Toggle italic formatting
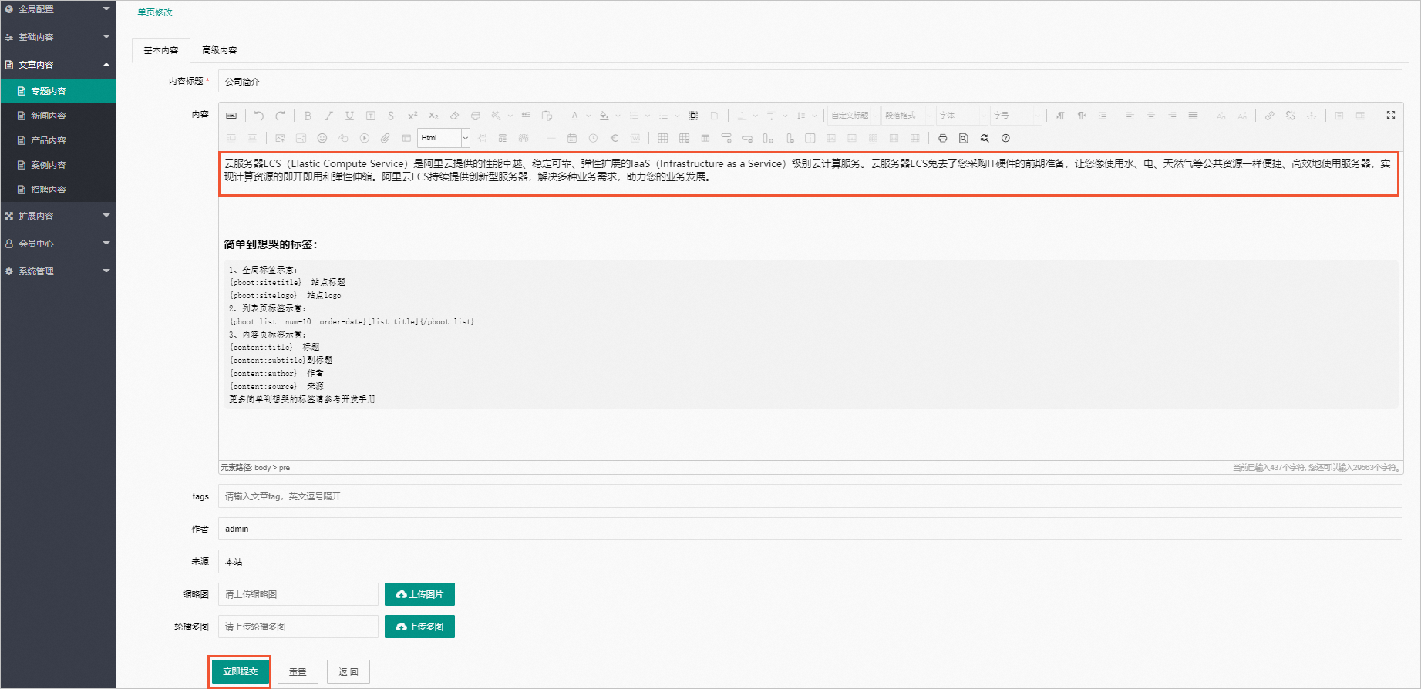1421x689 pixels. click(328, 116)
